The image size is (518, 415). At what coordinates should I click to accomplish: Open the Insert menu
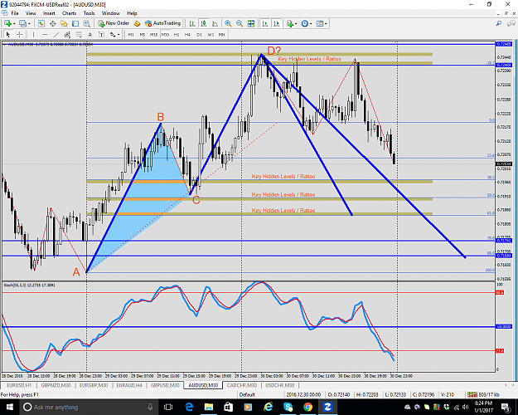tap(49, 13)
